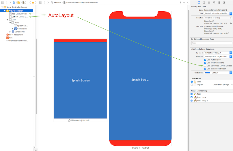Image resolution: width=233 pixels, height=151 pixels.
Task: Go back in the outline jump bar
Action: [x=6, y=3]
